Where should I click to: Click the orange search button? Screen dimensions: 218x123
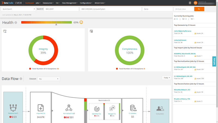[x=199, y=9]
